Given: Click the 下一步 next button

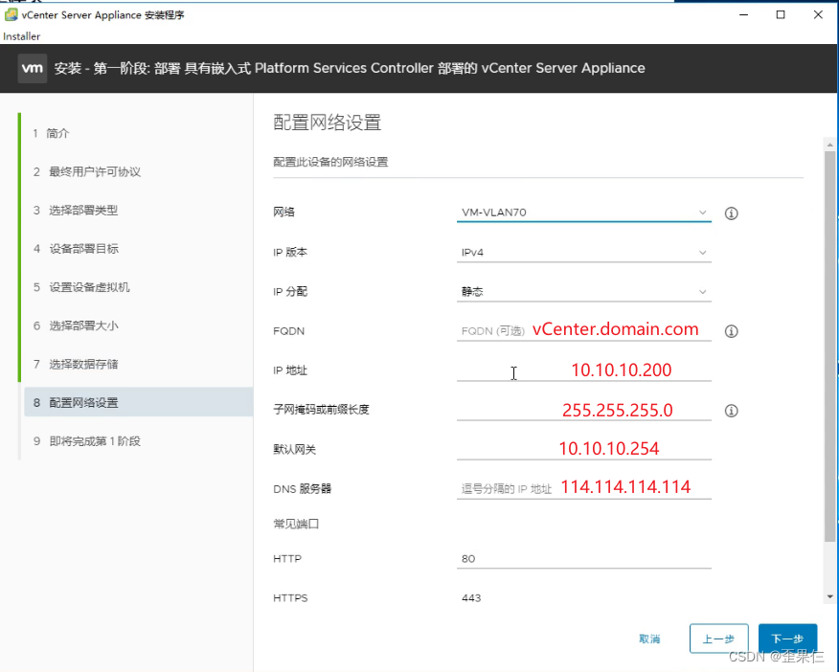Looking at the screenshot, I should point(787,638).
